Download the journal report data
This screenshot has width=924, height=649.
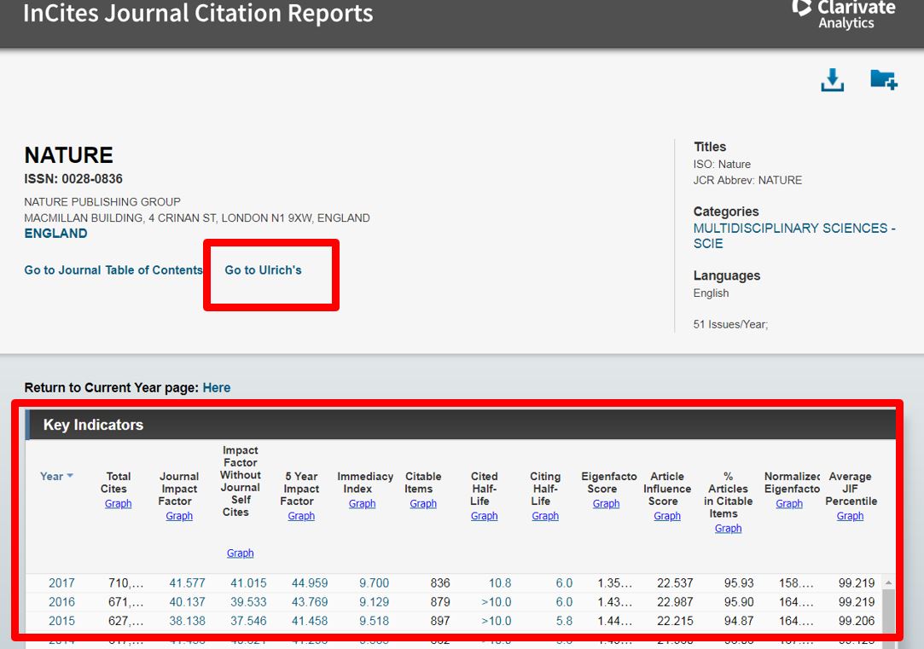[832, 80]
